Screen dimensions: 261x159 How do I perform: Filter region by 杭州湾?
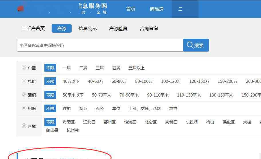click(x=72, y=130)
